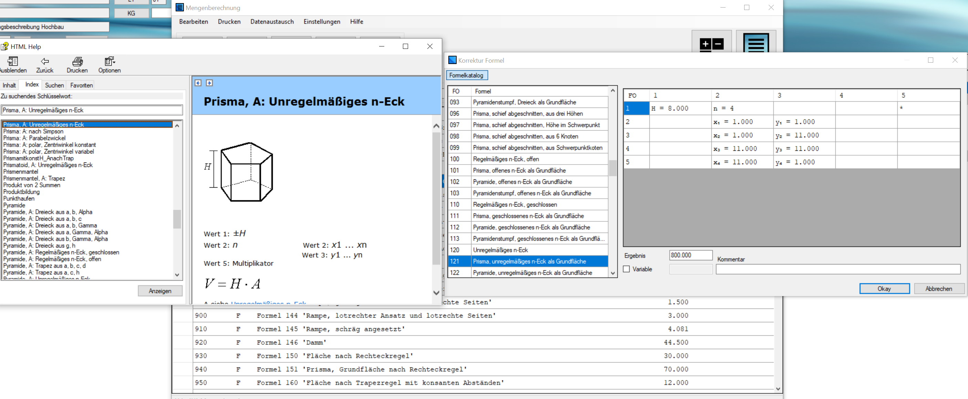Select index entry Produktbildung

[21, 192]
